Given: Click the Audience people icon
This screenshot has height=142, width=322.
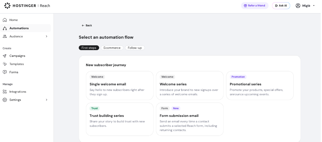Looking at the screenshot, I should coord(5,36).
